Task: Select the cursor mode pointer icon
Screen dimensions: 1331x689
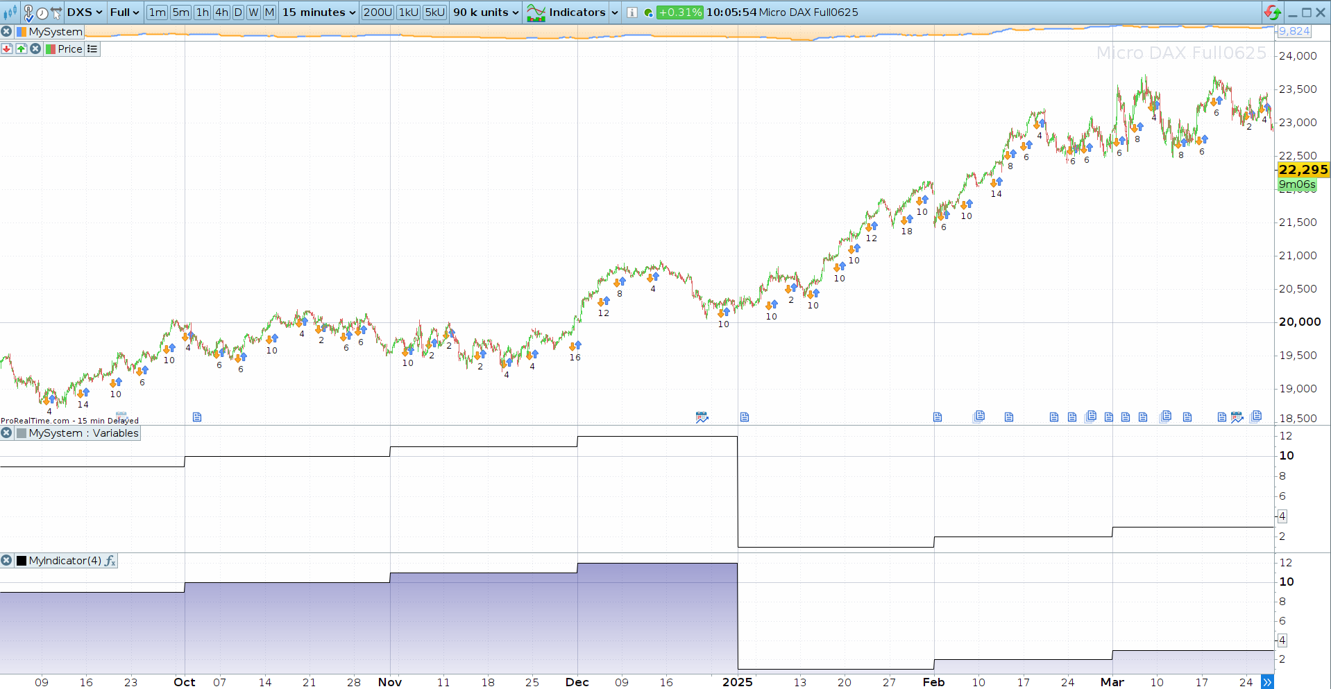Action: (56, 13)
